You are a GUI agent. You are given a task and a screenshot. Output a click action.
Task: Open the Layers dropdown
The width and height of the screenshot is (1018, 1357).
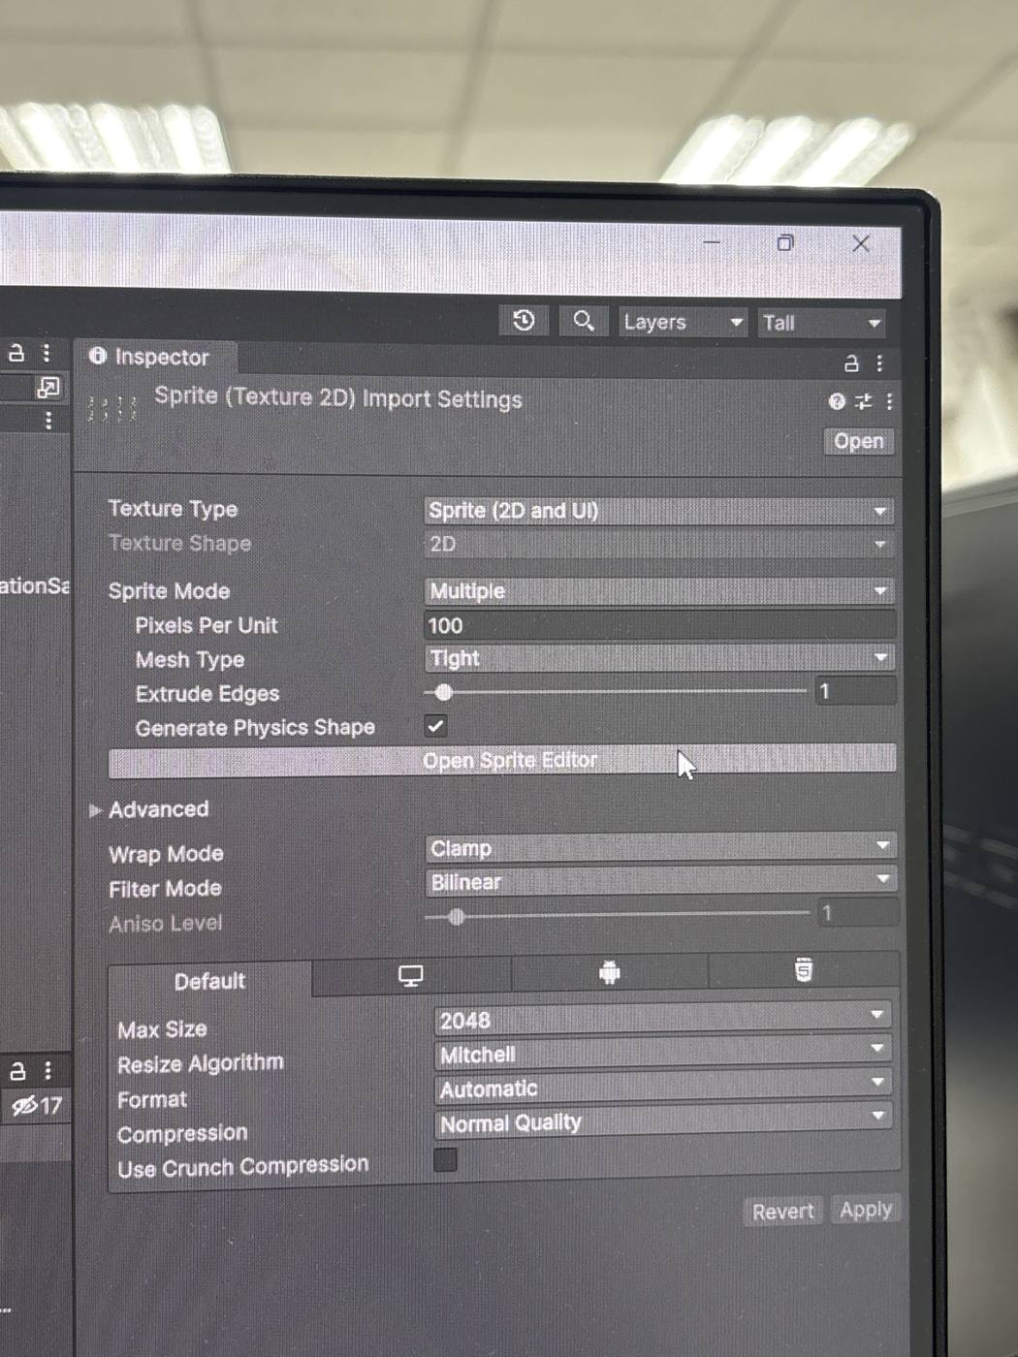click(684, 322)
